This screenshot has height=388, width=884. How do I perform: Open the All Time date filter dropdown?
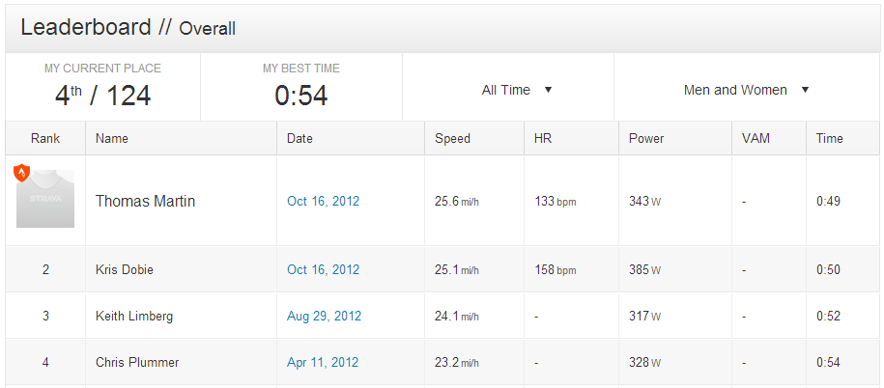point(507,90)
